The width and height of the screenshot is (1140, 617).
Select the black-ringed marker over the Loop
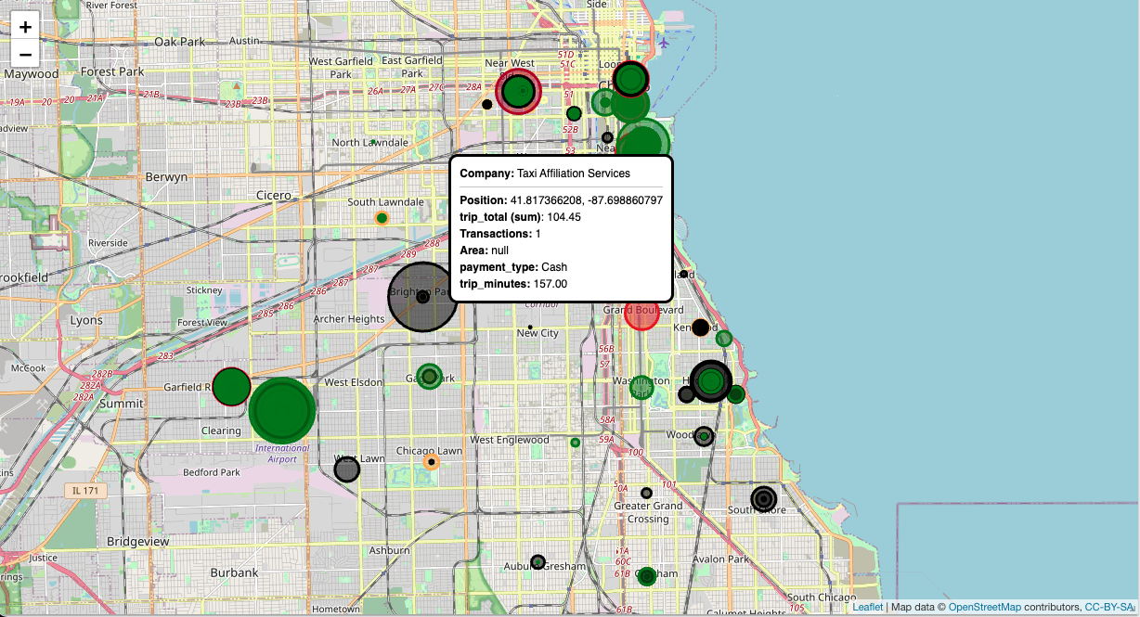tap(629, 80)
